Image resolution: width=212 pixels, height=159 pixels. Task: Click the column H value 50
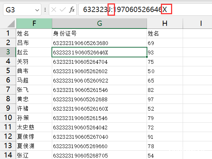(165, 71)
